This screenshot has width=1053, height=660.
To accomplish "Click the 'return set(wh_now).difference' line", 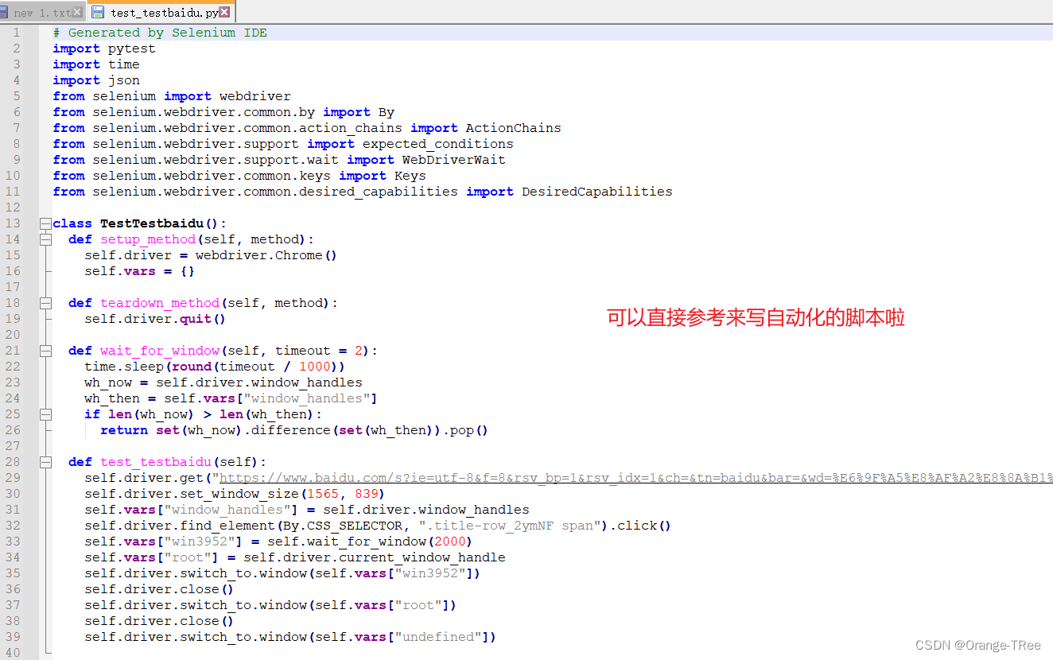I will point(294,430).
